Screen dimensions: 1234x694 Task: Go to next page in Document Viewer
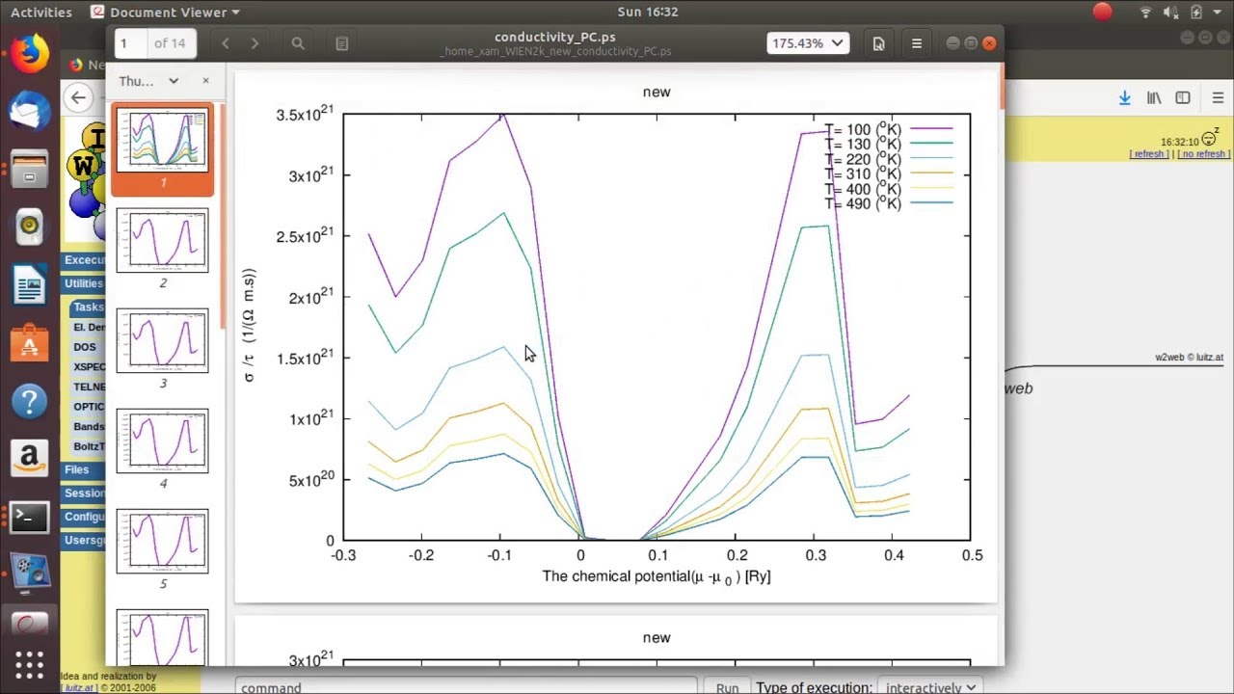coord(255,43)
